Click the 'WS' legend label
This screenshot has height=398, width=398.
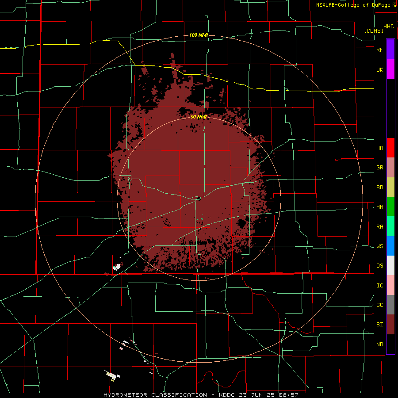coord(379,246)
